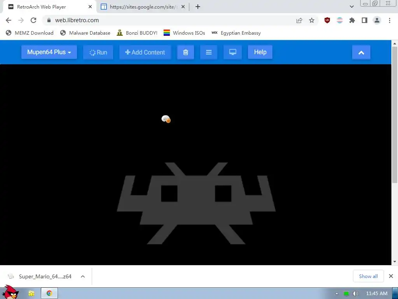Viewport: 398px width, 299px height.
Task: Open the profile avatar menu
Action: click(377, 20)
